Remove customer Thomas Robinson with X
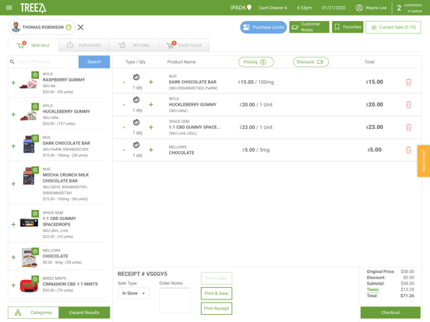The image size is (430, 322). click(x=81, y=27)
